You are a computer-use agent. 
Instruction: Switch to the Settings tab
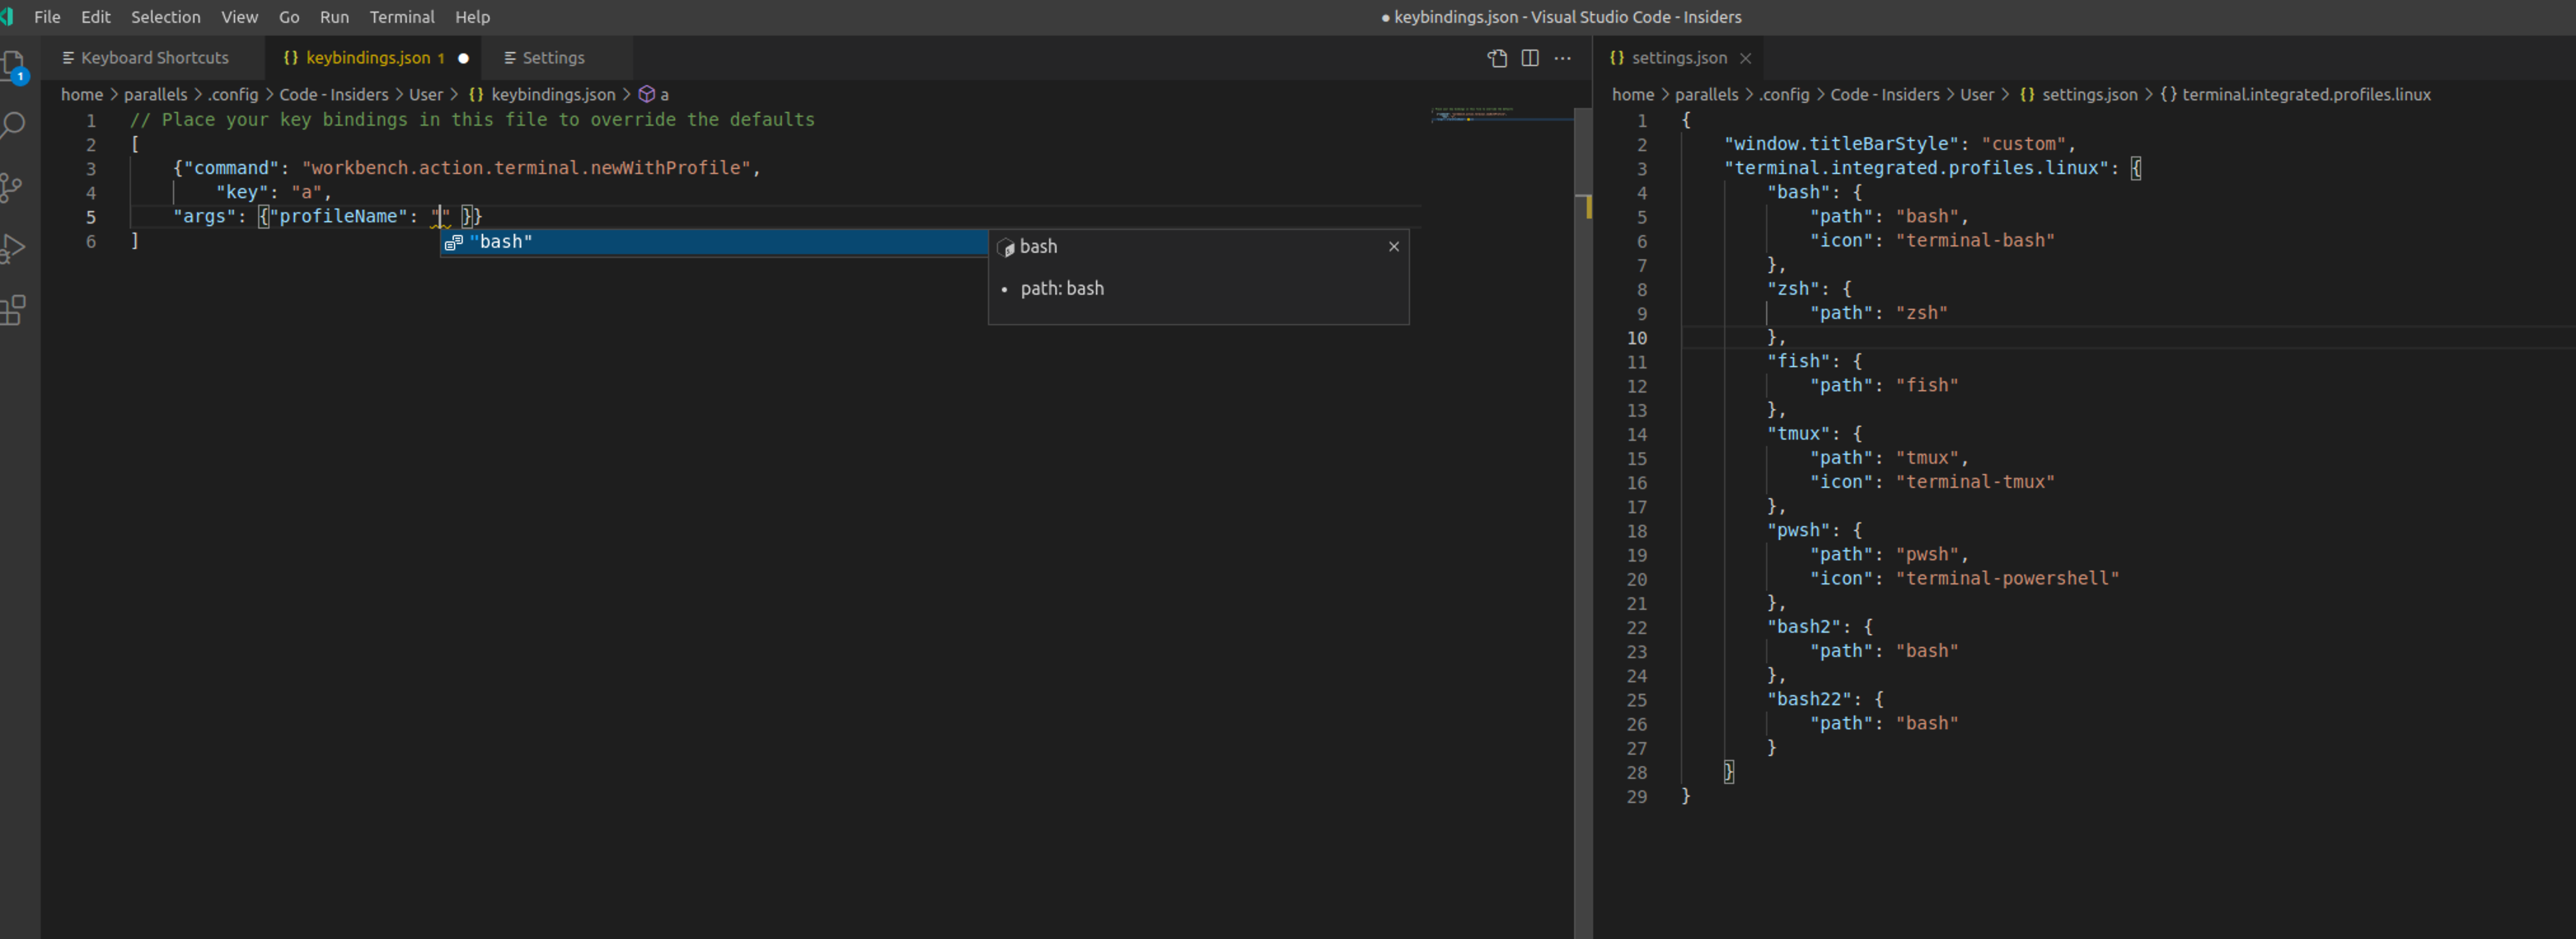[x=552, y=58]
